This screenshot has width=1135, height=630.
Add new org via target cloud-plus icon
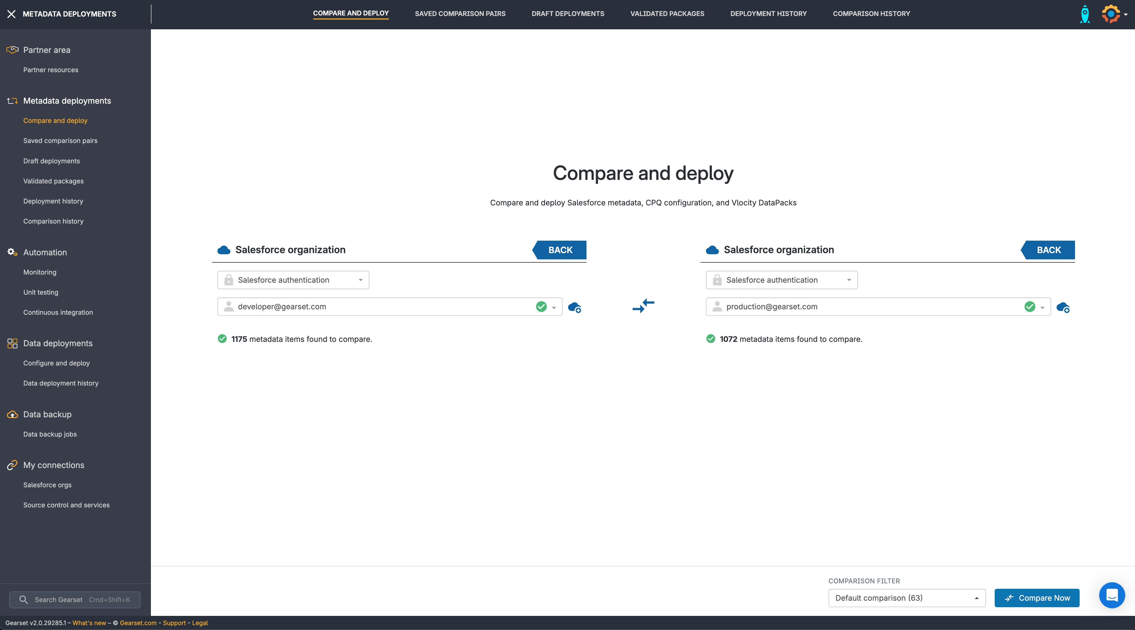tap(1063, 307)
